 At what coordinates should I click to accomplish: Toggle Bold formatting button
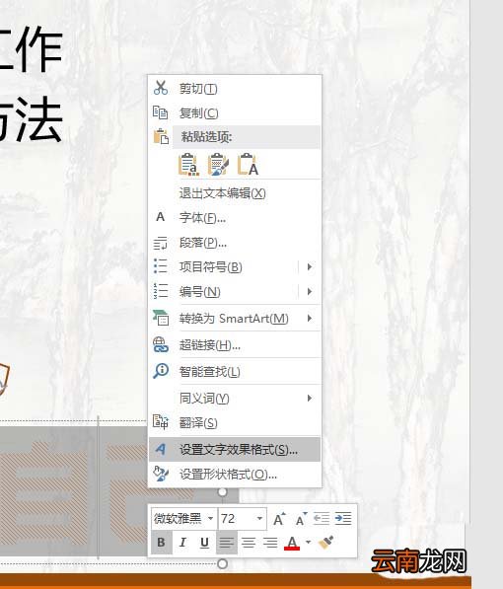click(162, 542)
